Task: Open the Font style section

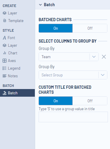Action: click(x=9, y=38)
